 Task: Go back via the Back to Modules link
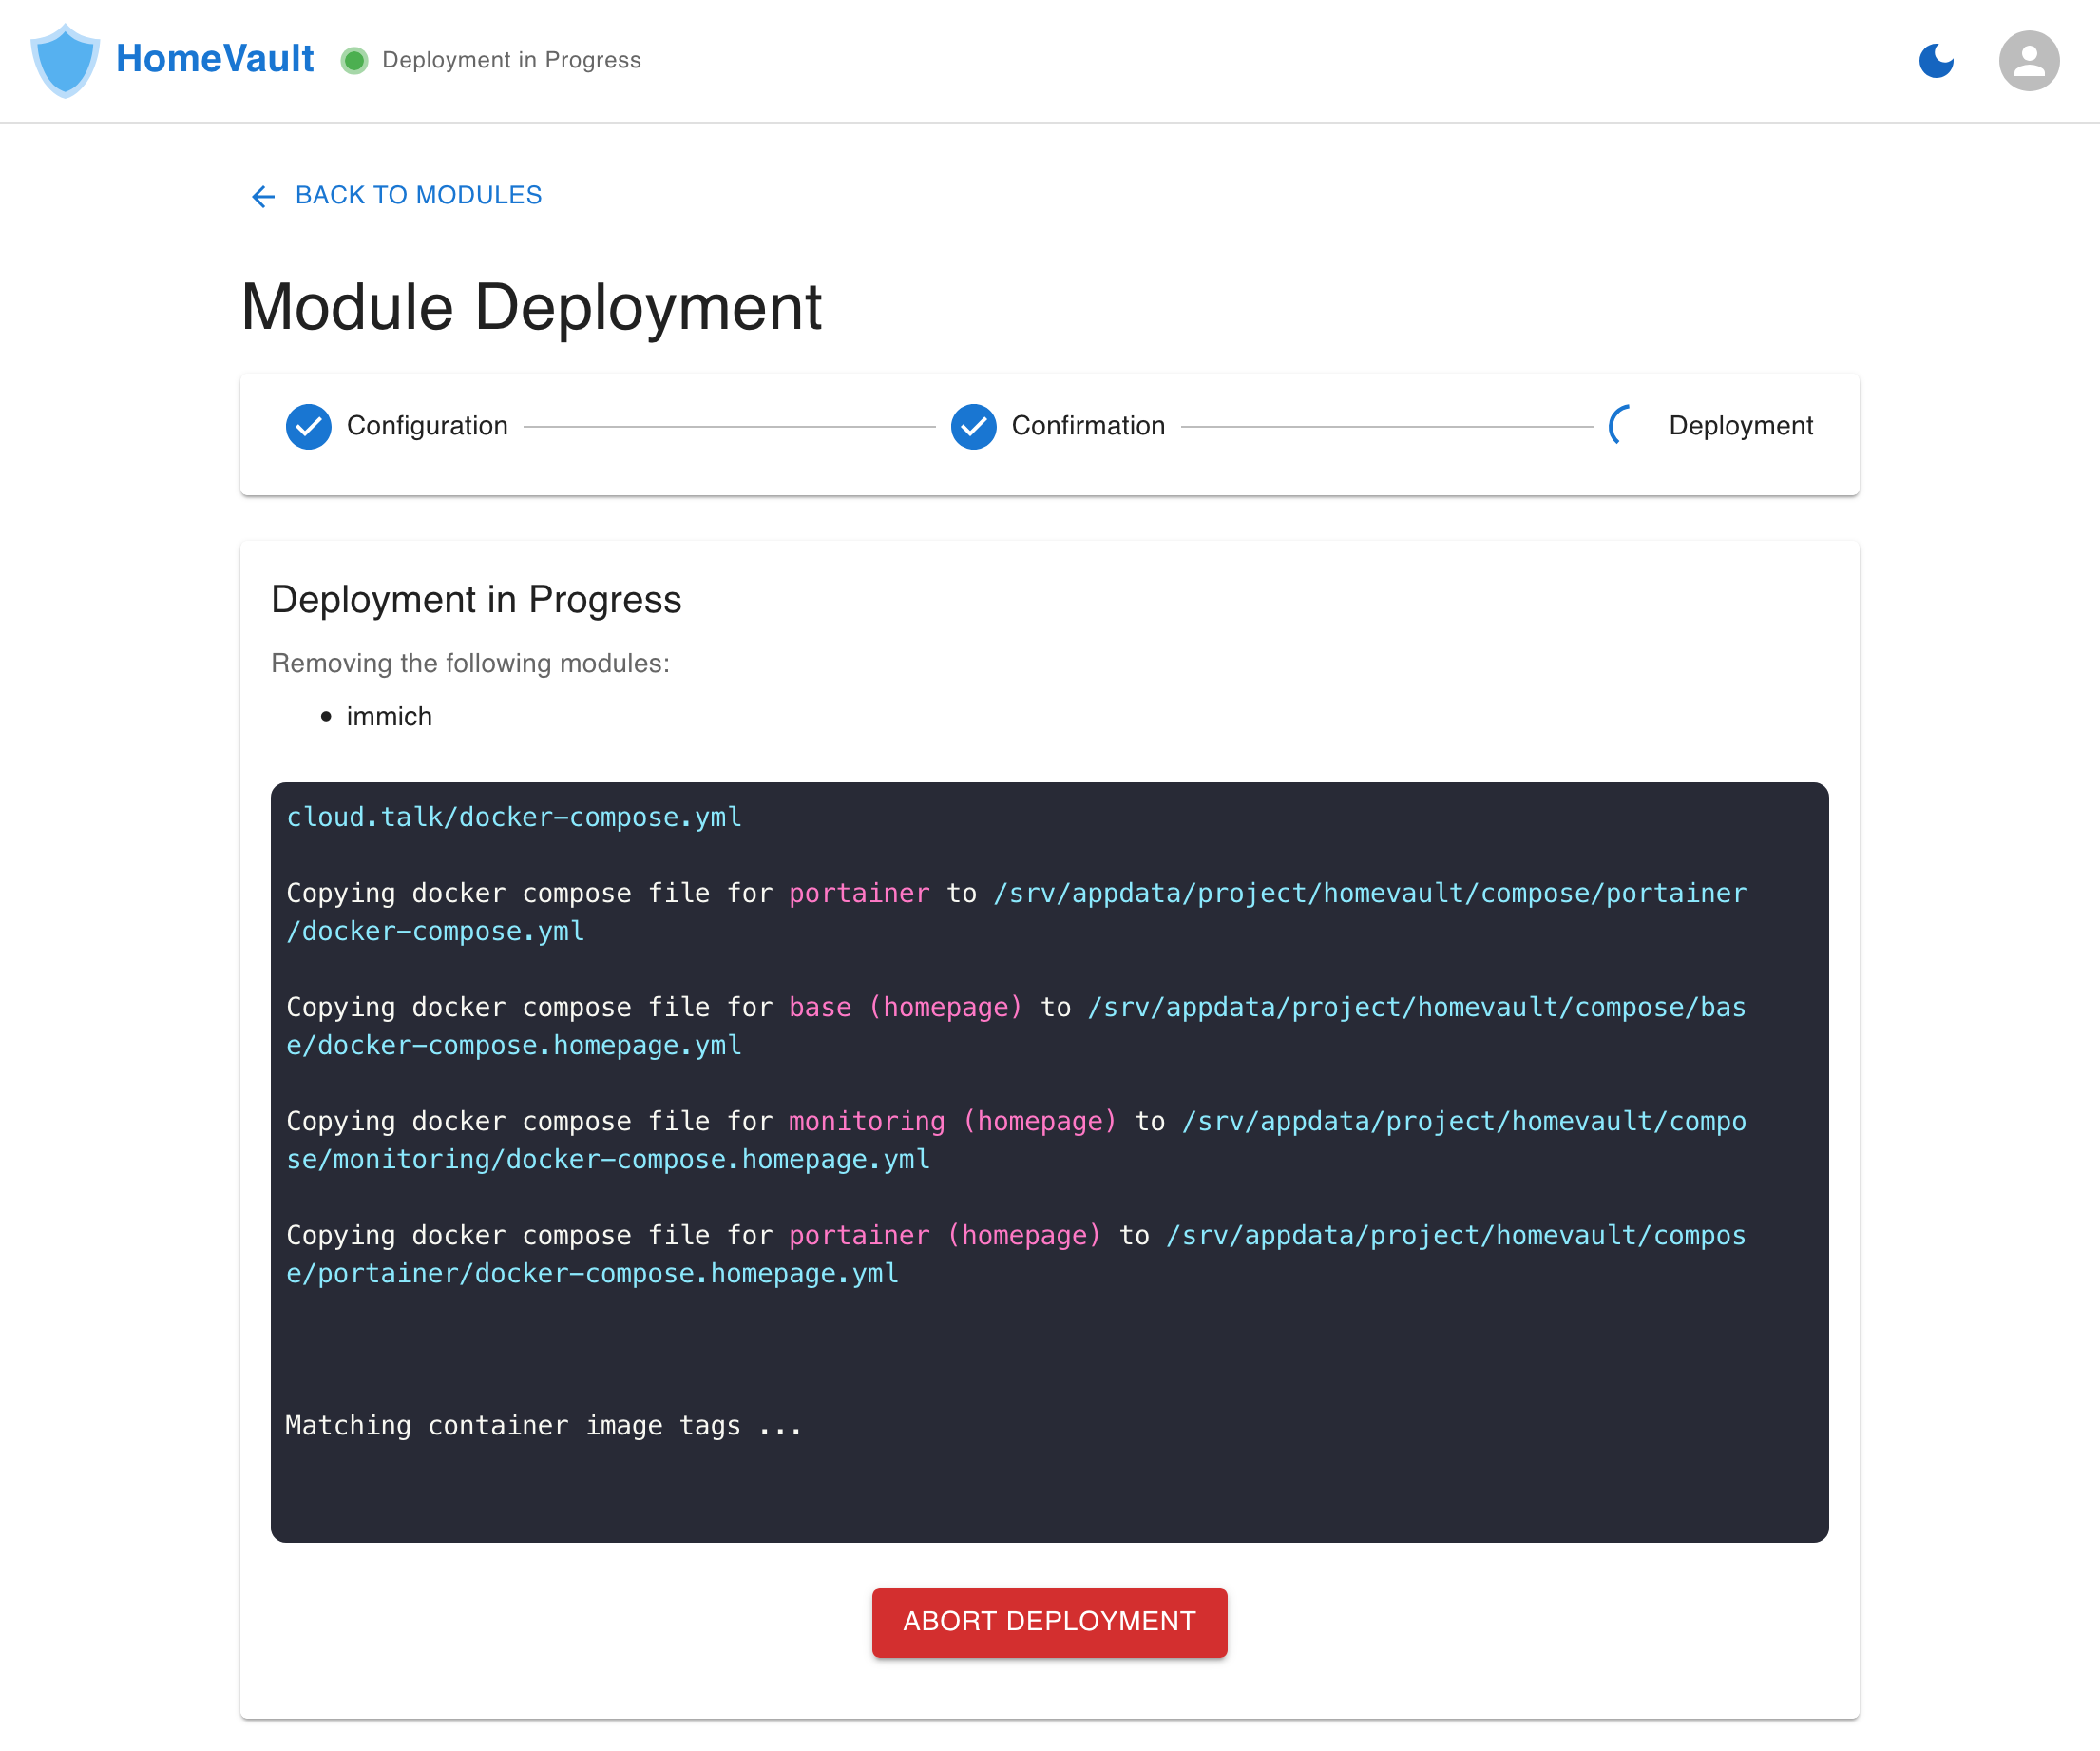(x=395, y=195)
